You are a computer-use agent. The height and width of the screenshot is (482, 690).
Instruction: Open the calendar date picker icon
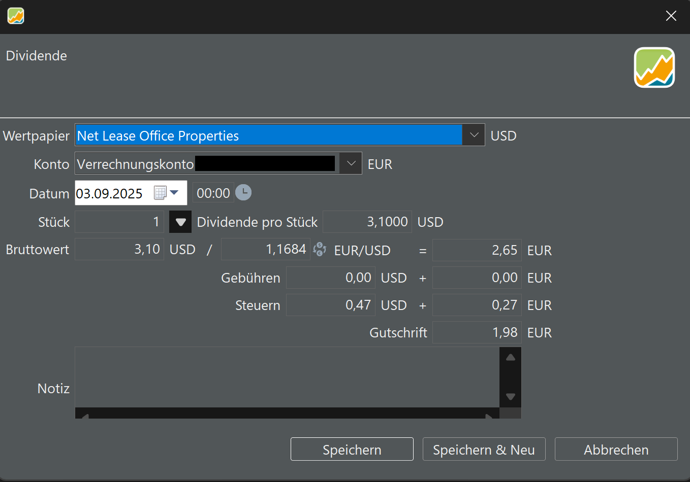click(x=161, y=193)
